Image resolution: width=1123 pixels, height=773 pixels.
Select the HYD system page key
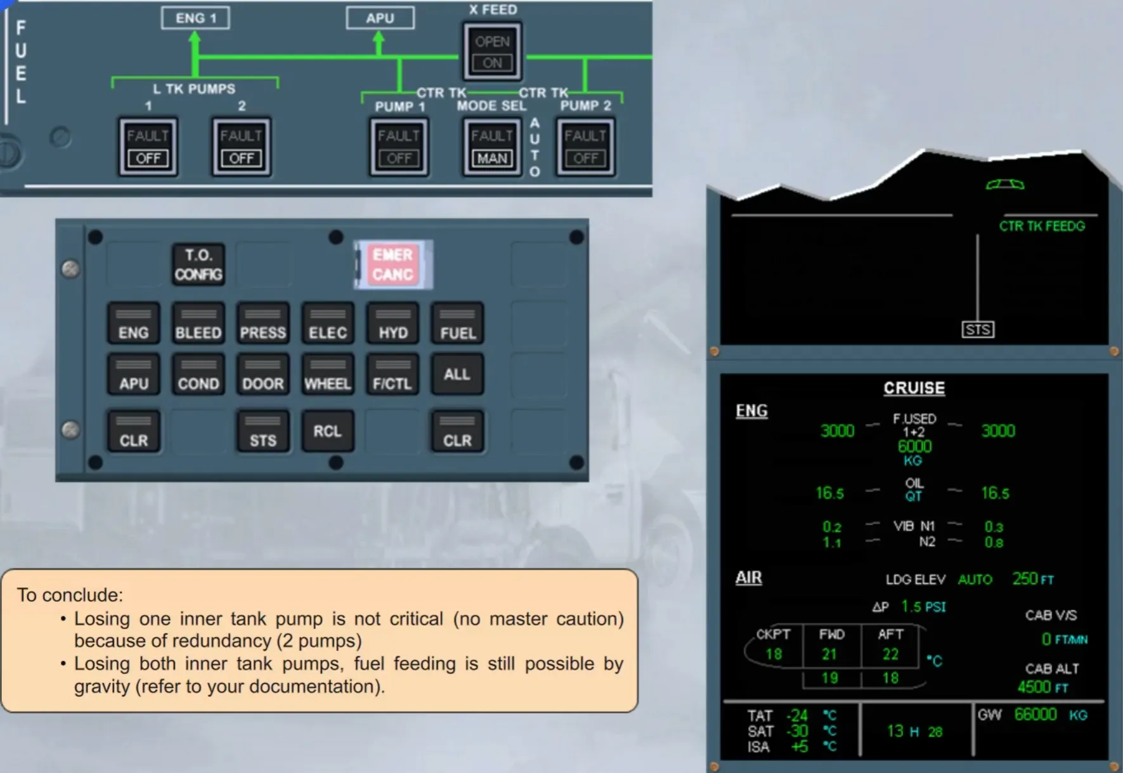(393, 324)
